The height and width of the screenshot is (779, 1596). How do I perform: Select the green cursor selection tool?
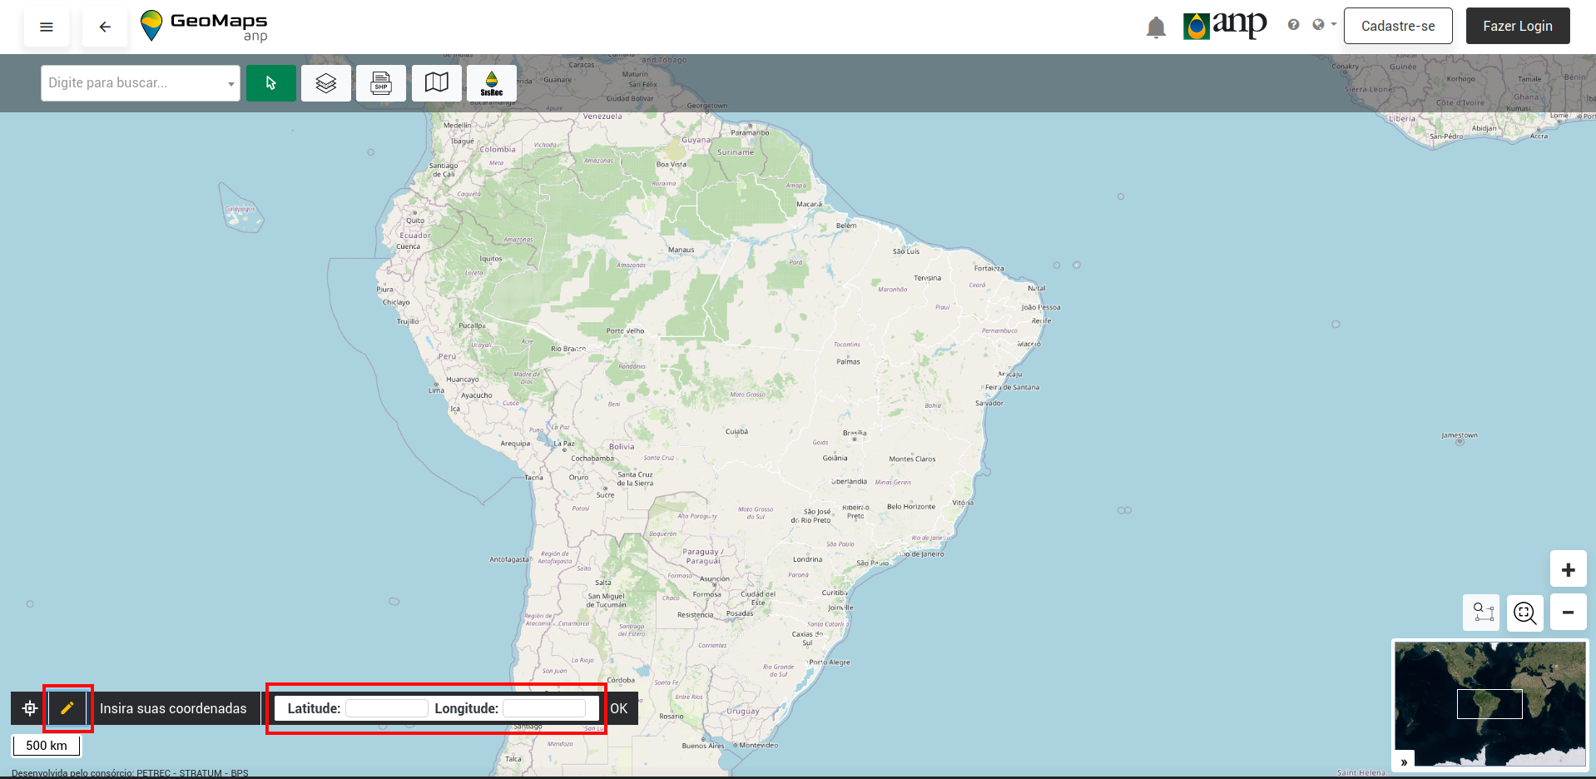pos(271,82)
